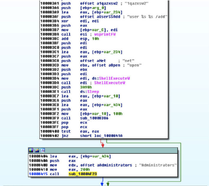Click the jnz mnemonic at 10008402
The image size is (209, 186).
pyautogui.click(x=65, y=136)
